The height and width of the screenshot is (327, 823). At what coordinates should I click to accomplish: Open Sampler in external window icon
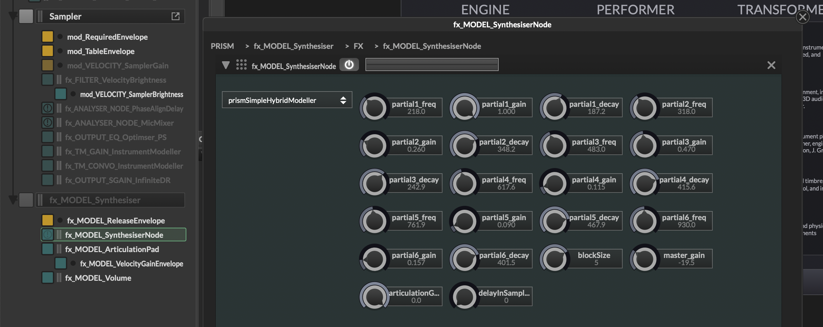pyautogui.click(x=175, y=16)
